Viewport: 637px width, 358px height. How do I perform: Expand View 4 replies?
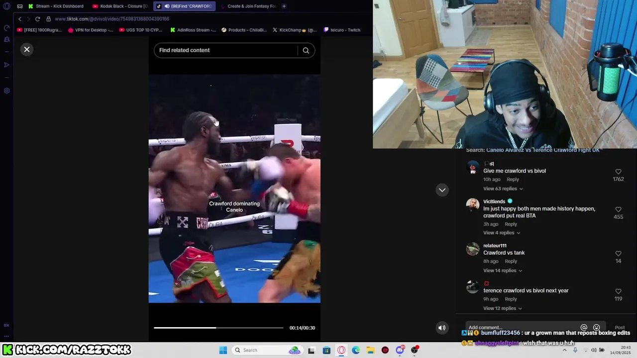(x=501, y=233)
